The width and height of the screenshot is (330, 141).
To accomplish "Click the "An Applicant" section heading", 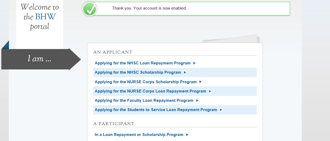I will pyautogui.click(x=113, y=52).
